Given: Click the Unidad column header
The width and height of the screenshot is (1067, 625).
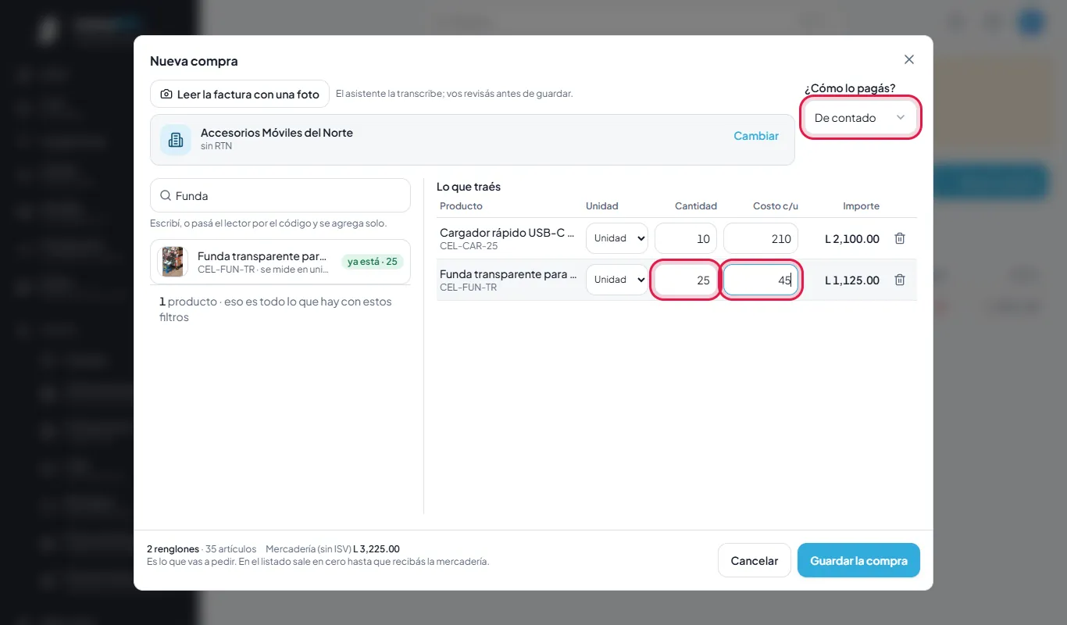Looking at the screenshot, I should pyautogui.click(x=602, y=206).
